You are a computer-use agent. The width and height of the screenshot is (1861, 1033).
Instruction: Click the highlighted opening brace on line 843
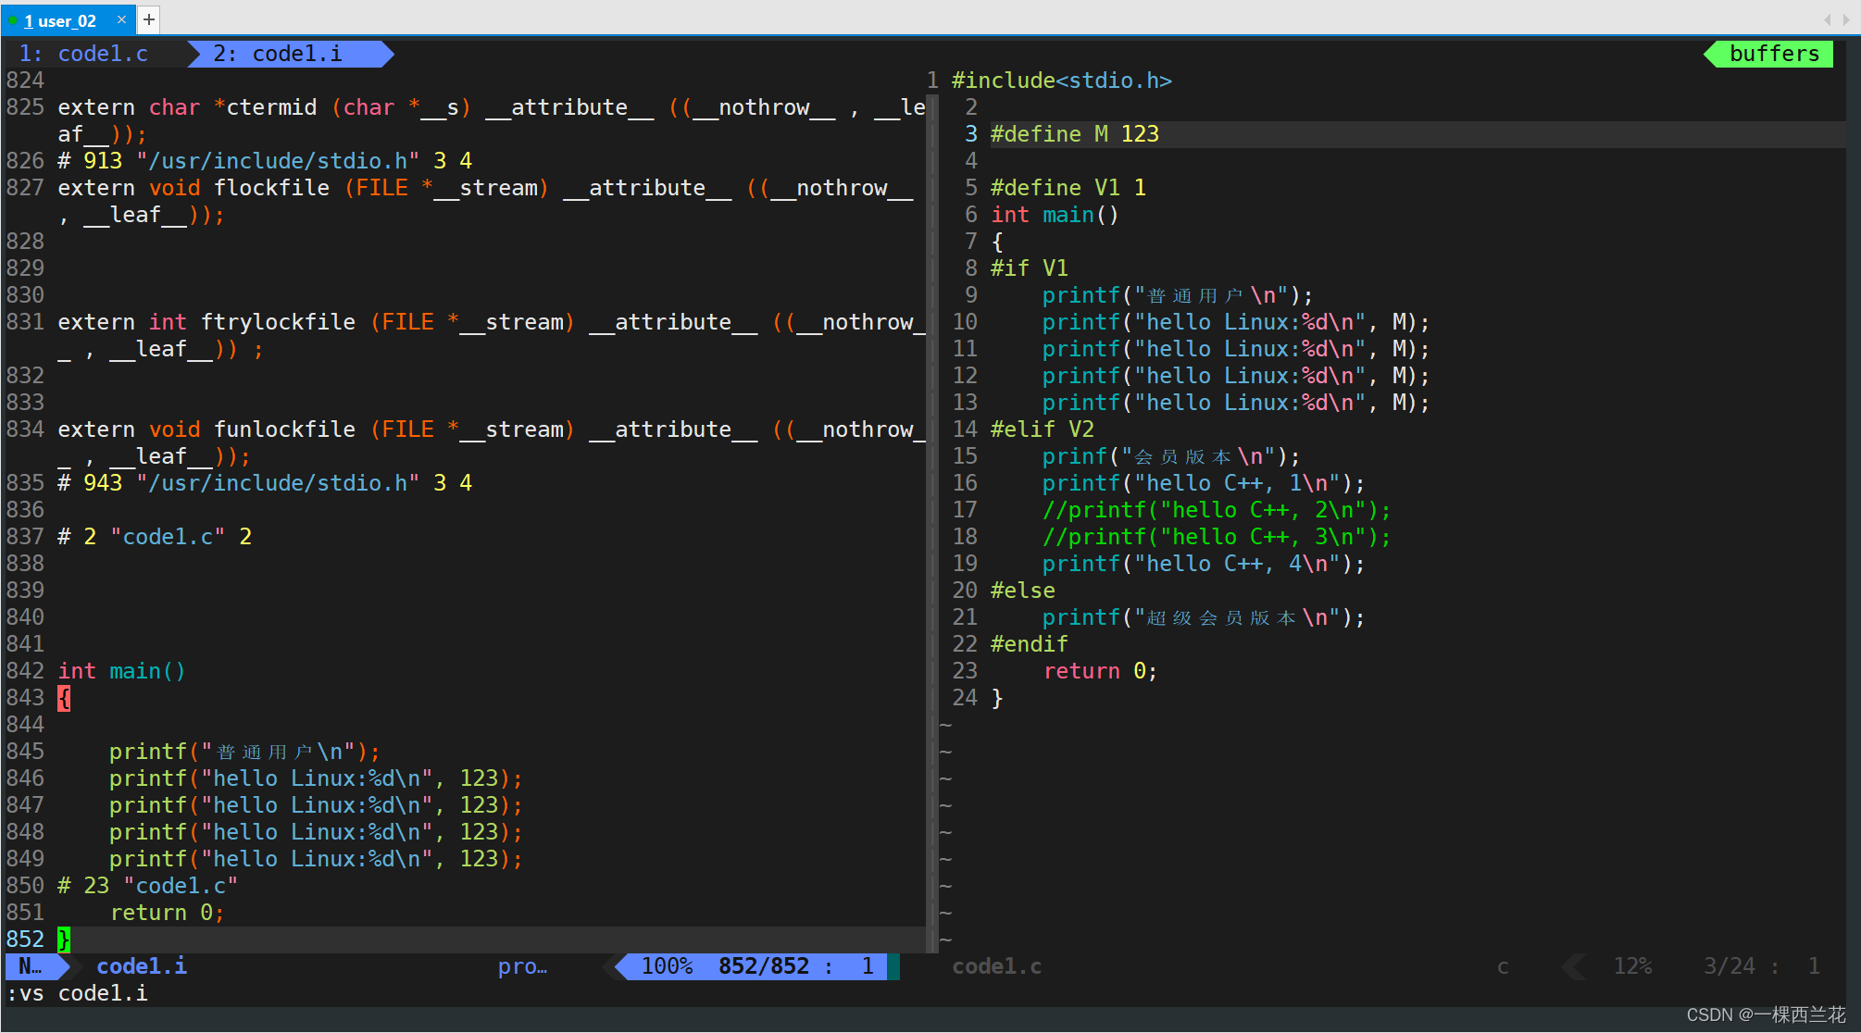64,697
